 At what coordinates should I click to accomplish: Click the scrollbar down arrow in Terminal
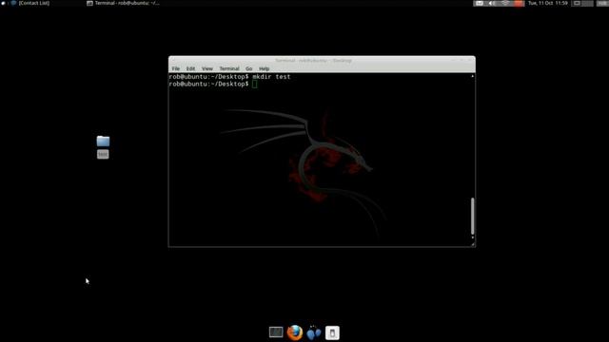tap(472, 237)
